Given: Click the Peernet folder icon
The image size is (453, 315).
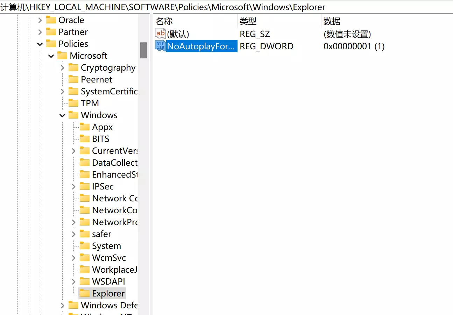Looking at the screenshot, I should 73,79.
